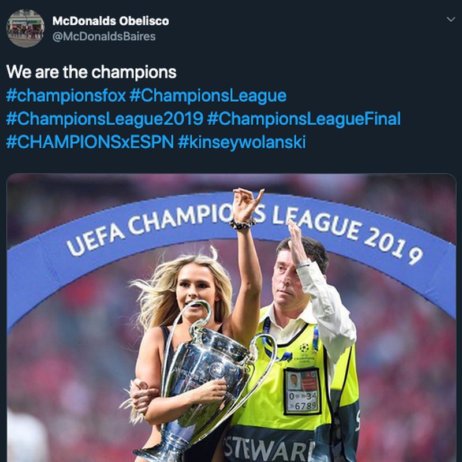Visit the #ChampionsLeagueFinal hashtag
Screen dimensions: 462x462
304,119
